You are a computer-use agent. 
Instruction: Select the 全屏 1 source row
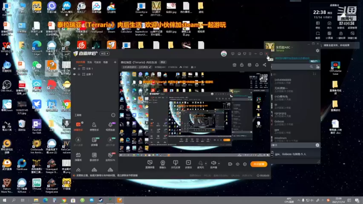95,74
